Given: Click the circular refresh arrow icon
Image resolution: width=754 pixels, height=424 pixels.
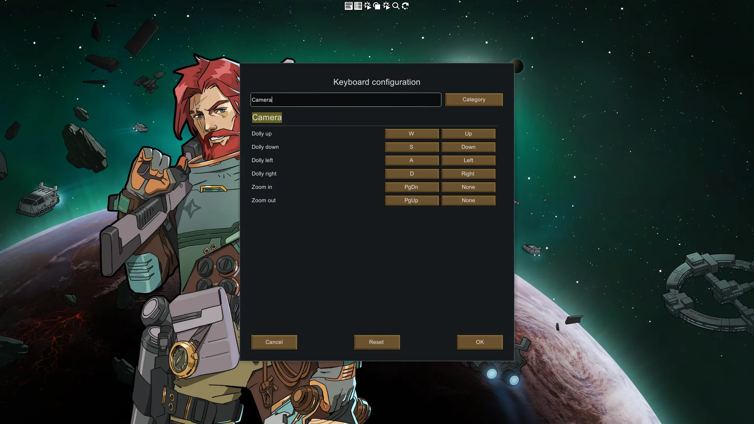Looking at the screenshot, I should [405, 6].
